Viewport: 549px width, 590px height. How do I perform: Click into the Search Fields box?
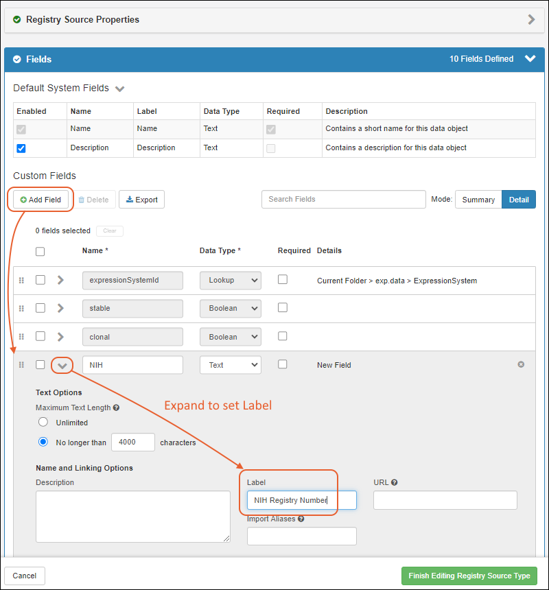click(343, 199)
